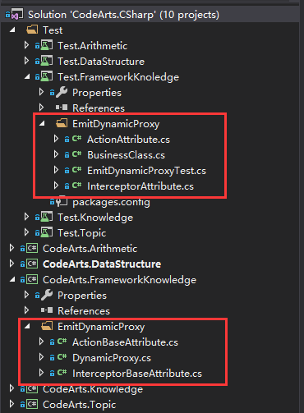
Task: Click the Test solution folder icon
Action: (32, 30)
